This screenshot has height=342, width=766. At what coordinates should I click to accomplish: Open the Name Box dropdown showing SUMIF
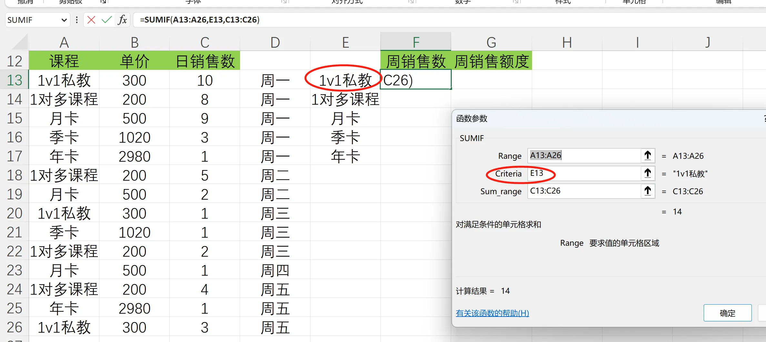point(64,20)
